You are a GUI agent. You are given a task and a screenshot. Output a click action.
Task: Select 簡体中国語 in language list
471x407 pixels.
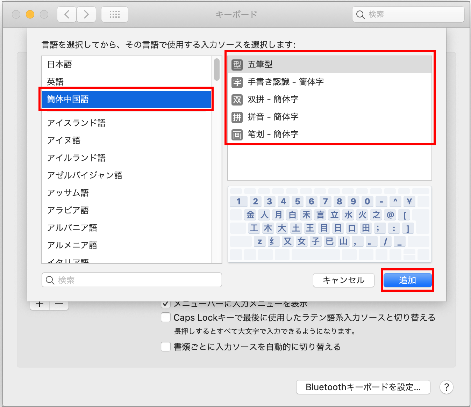click(127, 99)
